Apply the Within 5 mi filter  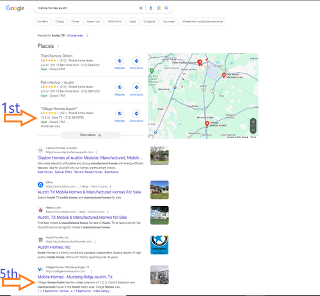(x=115, y=22)
